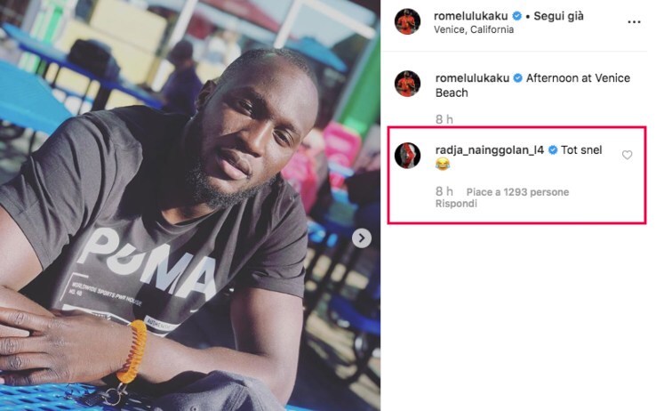The image size is (656, 411).
Task: Open the Venice, California location link
Action: click(x=474, y=29)
